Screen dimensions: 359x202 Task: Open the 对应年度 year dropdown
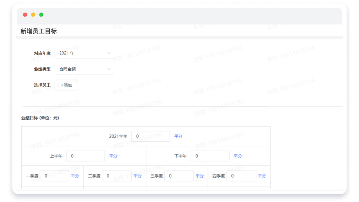coord(84,53)
